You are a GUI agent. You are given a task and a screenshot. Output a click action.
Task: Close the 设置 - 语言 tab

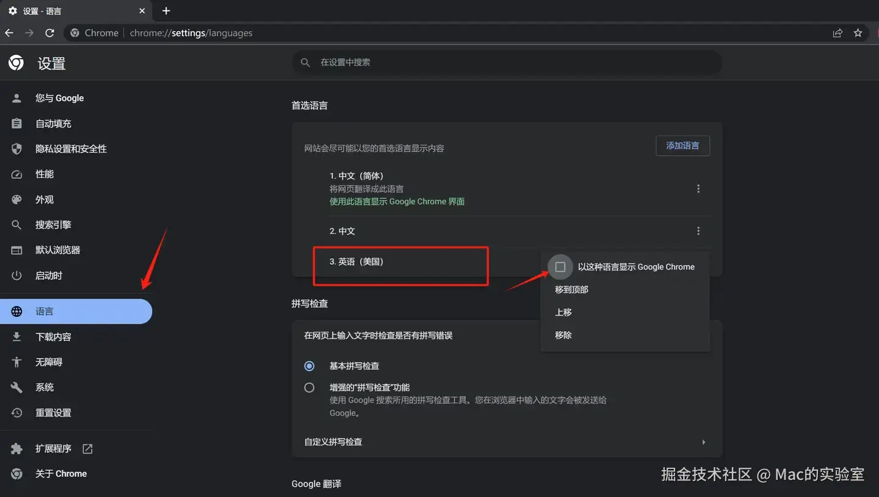click(x=142, y=11)
